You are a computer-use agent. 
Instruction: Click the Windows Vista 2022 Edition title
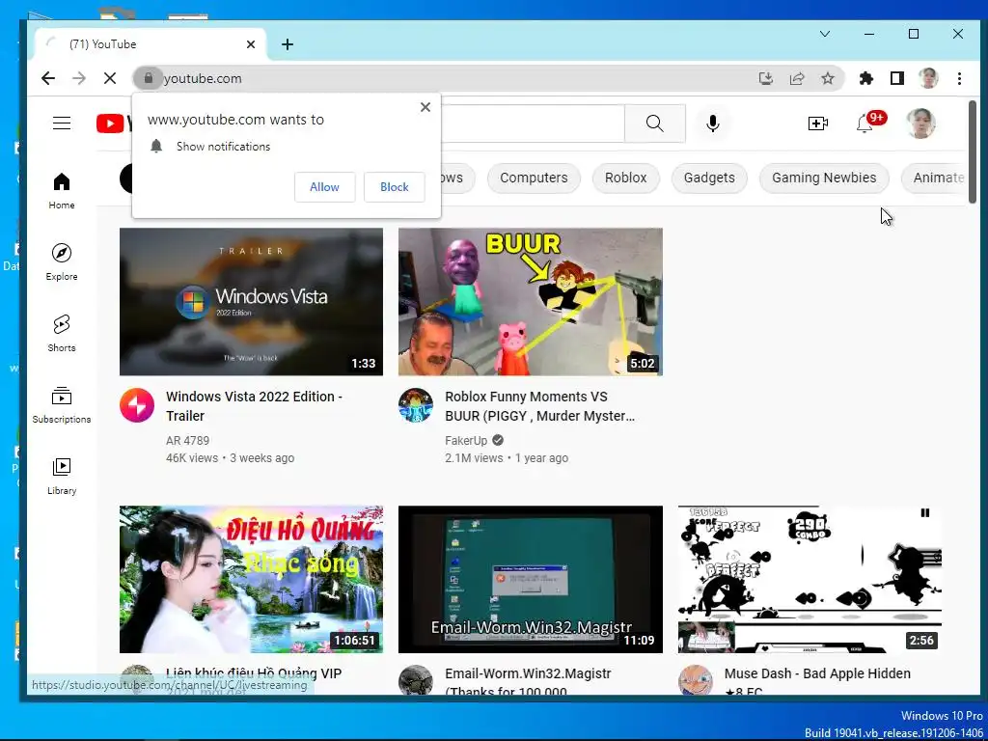(254, 406)
